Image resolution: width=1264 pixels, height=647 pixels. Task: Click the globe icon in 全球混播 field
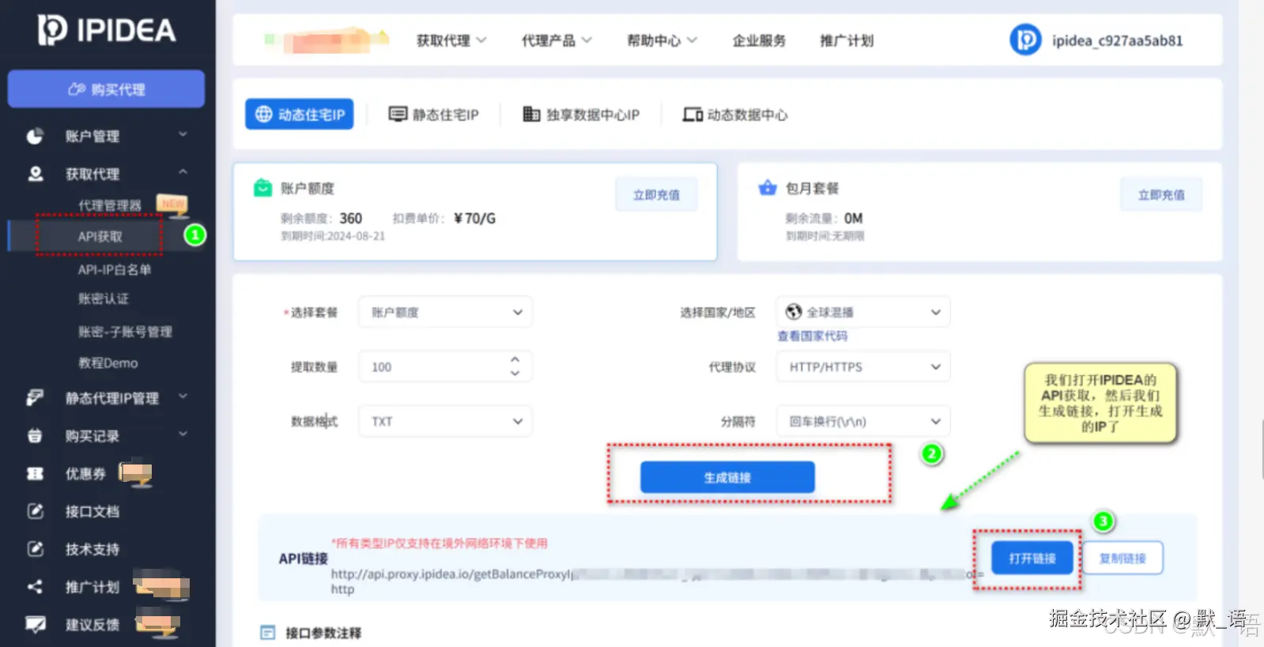(794, 312)
